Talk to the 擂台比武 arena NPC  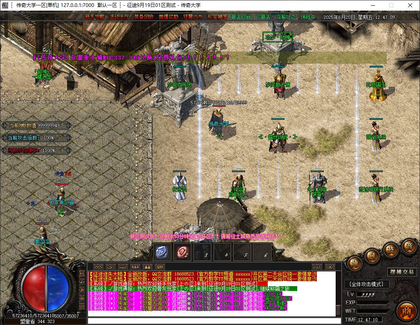click(278, 137)
